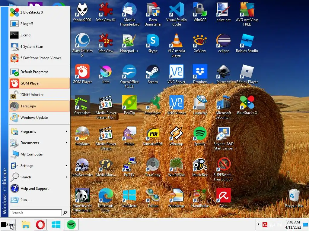Open the foobar2000 desktop shortcut
The height and width of the screenshot is (231, 309).
coord(82,12)
